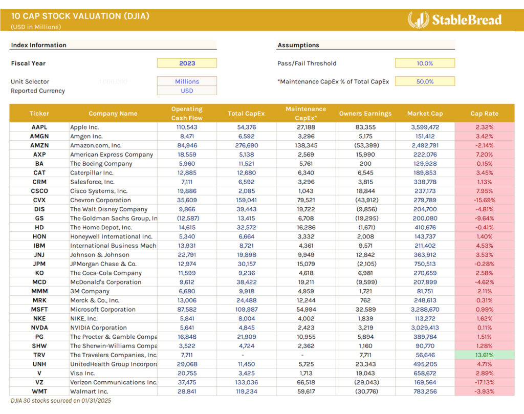Select the Pass/Fail Threshold 10.0% cell
Image resolution: width=524 pixels, height=414 pixels.
[x=425, y=63]
